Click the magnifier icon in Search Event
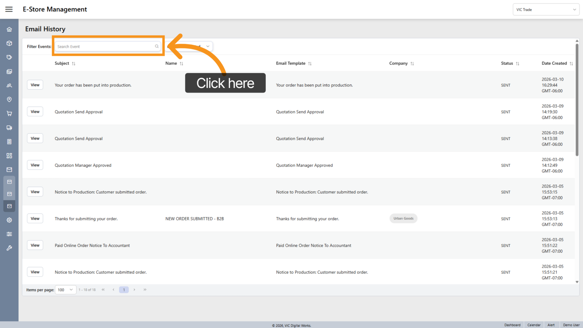583x328 pixels. point(157,47)
